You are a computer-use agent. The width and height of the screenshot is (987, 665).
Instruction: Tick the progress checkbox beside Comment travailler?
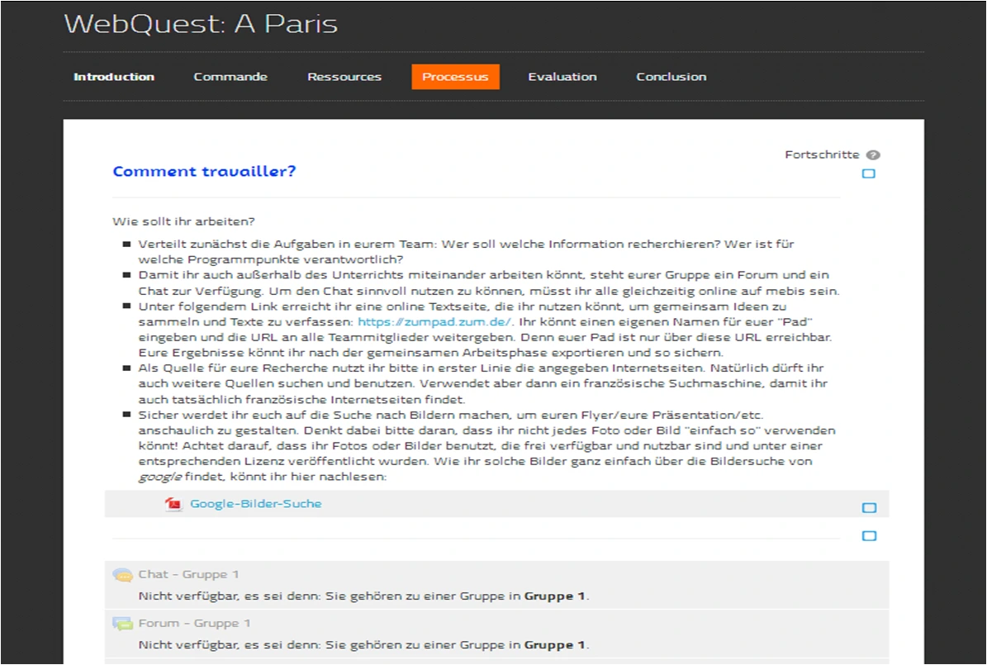point(868,174)
